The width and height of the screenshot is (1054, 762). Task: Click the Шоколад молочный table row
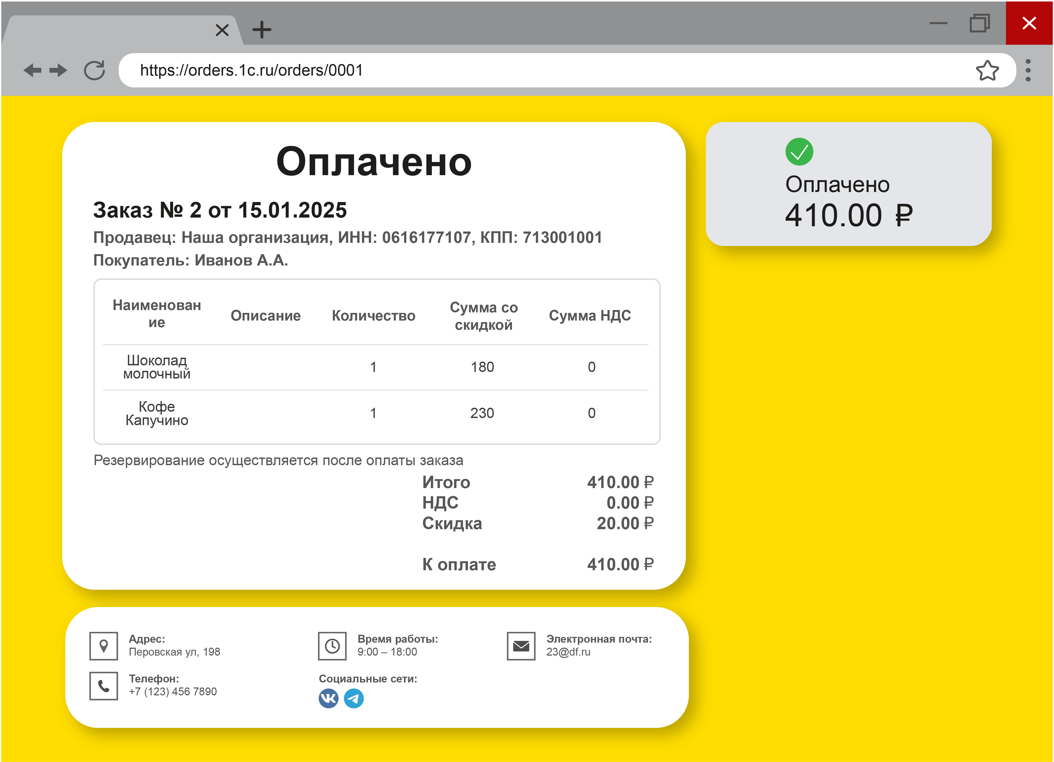(157, 367)
